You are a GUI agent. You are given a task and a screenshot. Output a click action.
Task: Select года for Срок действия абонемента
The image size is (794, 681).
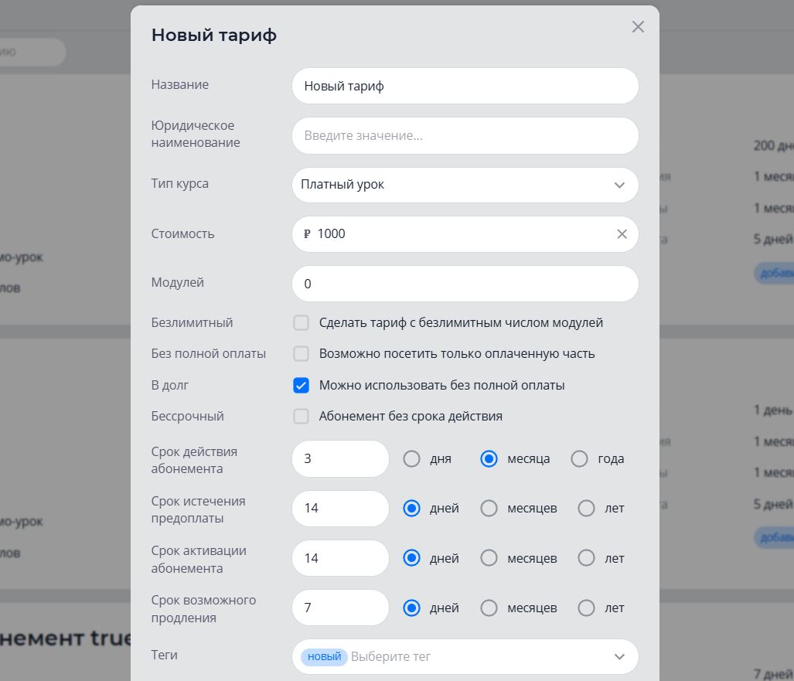click(580, 459)
